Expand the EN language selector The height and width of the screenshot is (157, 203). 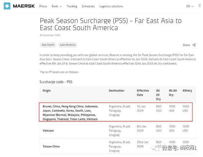pyautogui.click(x=190, y=6)
